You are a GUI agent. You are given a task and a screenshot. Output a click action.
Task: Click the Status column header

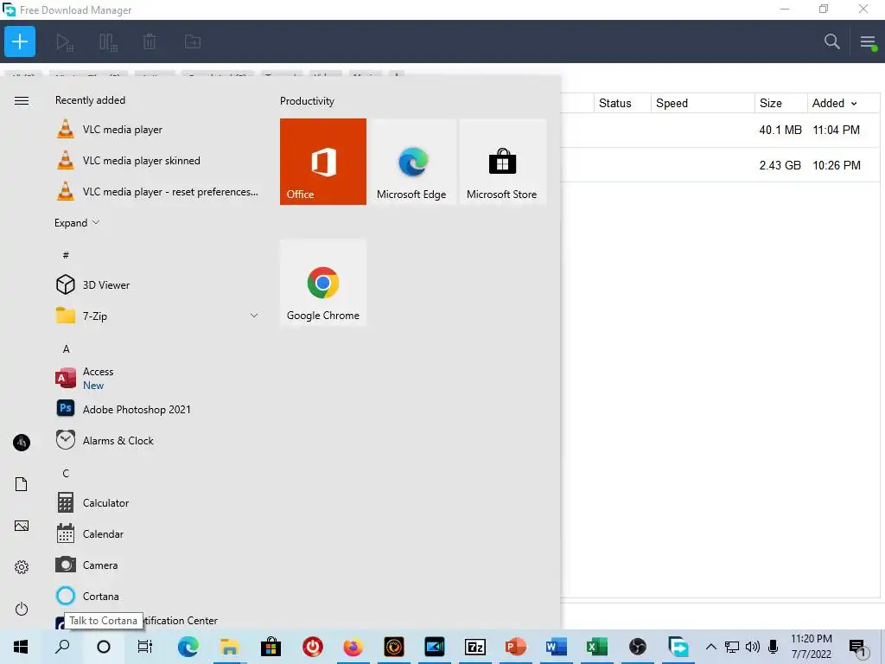pyautogui.click(x=622, y=104)
